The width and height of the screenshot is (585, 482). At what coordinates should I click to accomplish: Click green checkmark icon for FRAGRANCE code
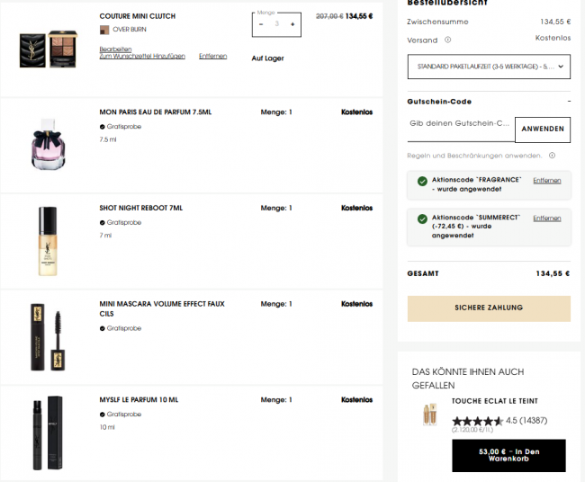422,182
